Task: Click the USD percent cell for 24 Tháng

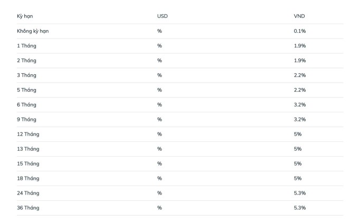Action: point(159,193)
